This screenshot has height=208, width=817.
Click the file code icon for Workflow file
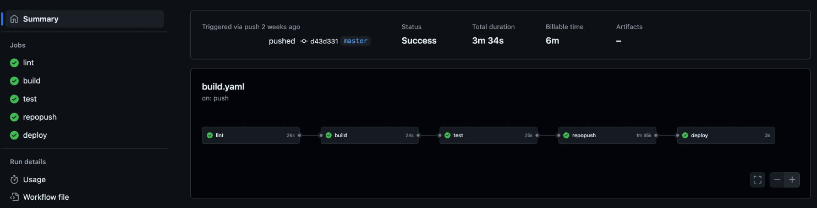tap(14, 197)
